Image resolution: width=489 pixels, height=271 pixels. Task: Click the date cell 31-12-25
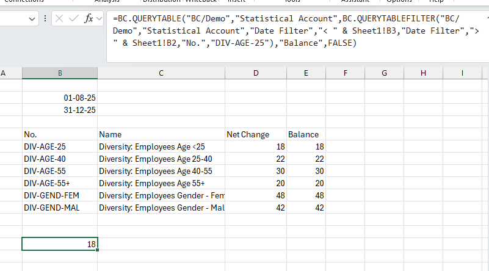60,110
